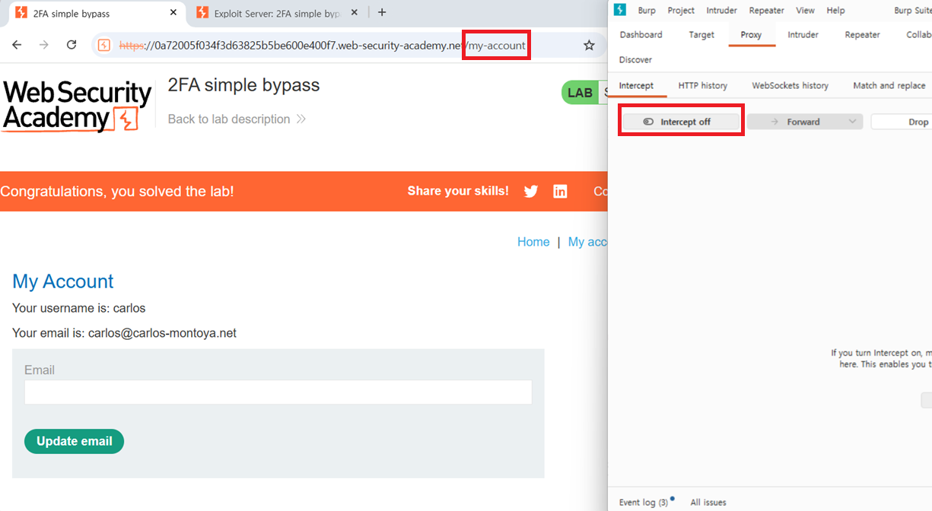
Task: Open the Repeater menu in Burp menu bar
Action: pyautogui.click(x=766, y=11)
